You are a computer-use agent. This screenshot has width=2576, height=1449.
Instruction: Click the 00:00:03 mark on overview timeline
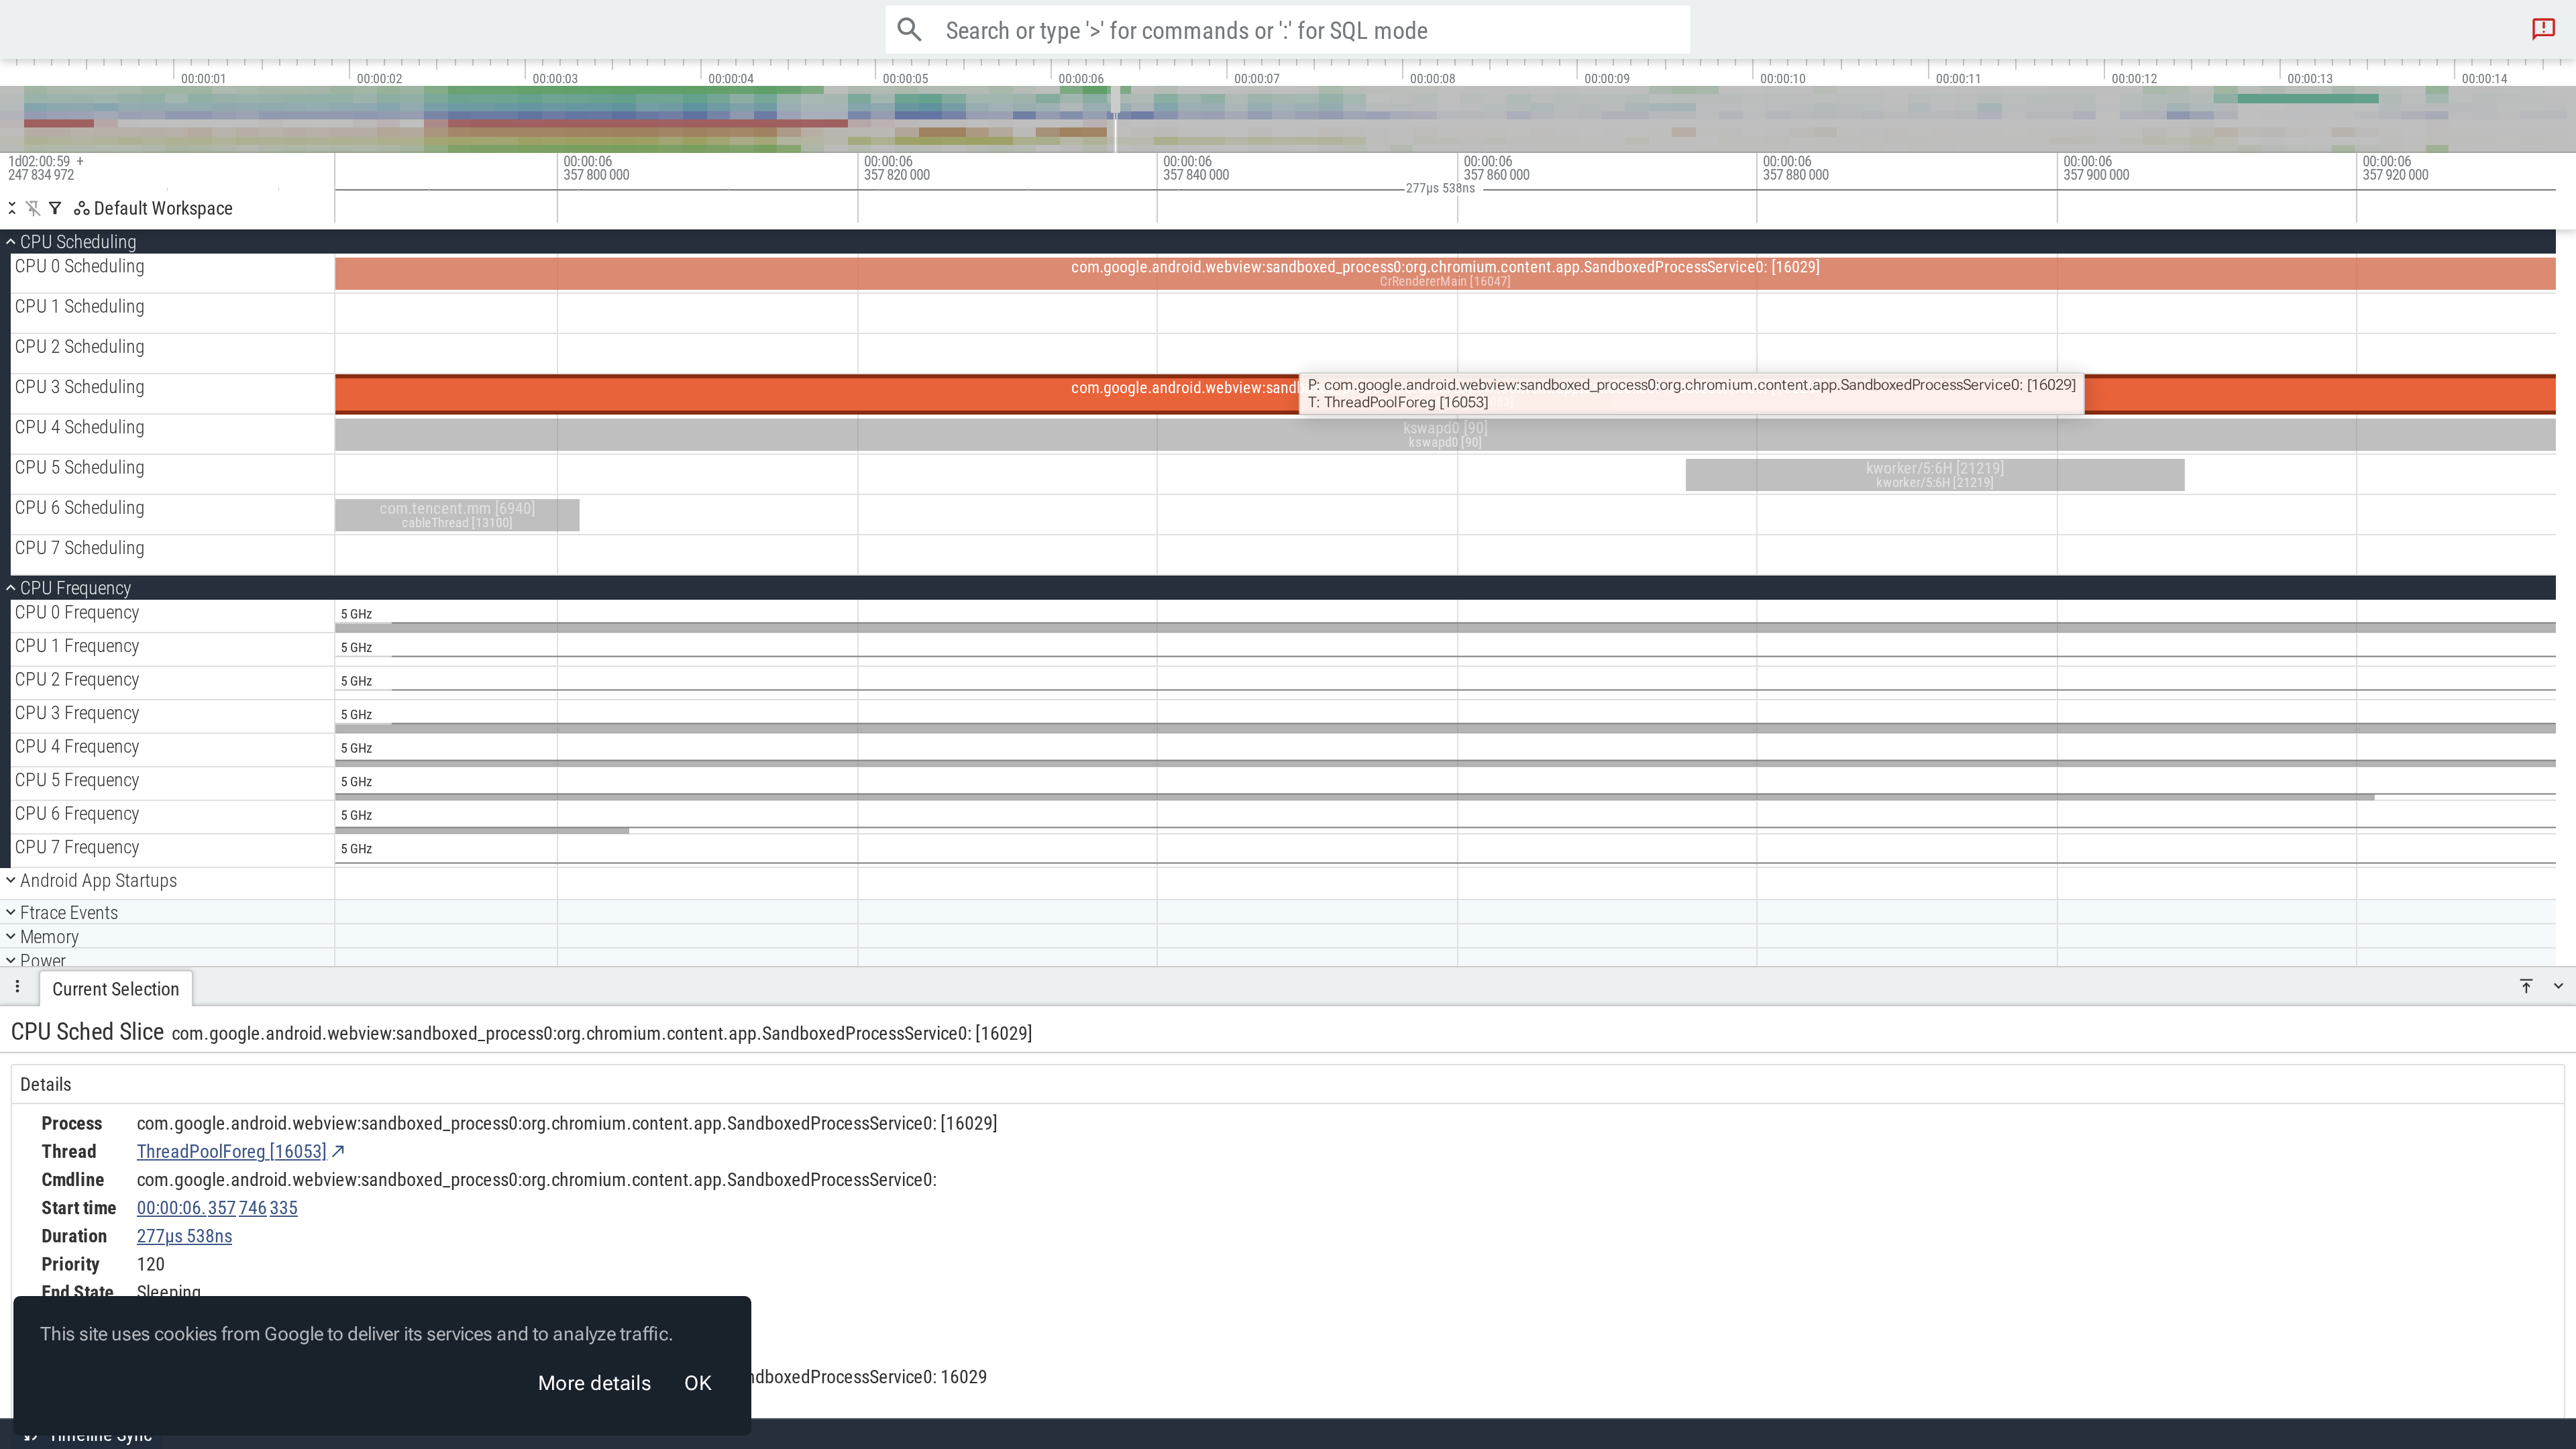click(x=554, y=78)
